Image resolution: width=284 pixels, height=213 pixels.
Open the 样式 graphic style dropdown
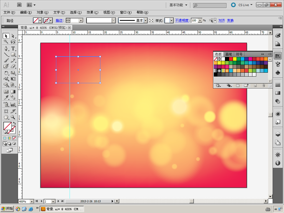coord(171,21)
